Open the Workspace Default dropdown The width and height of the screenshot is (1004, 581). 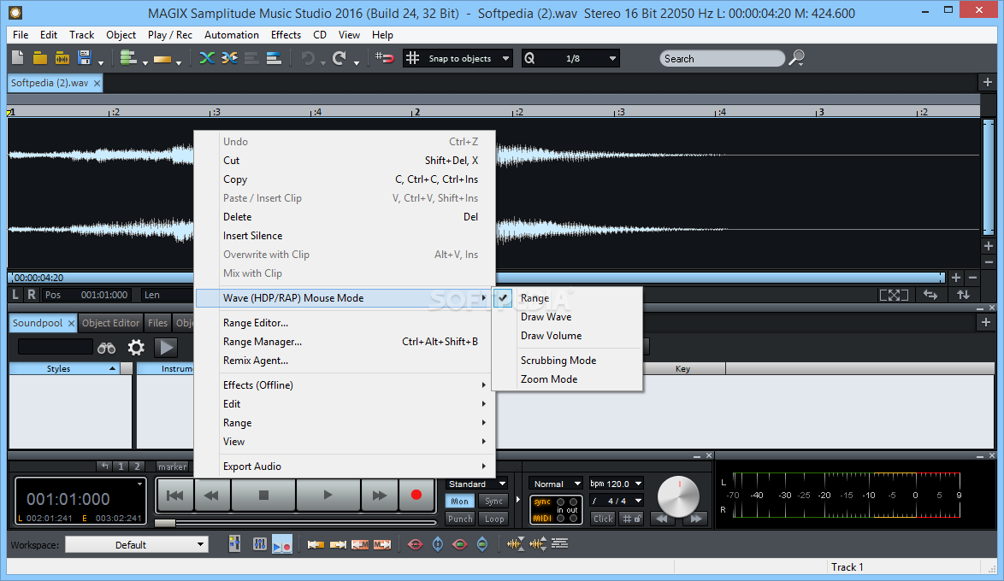[137, 544]
